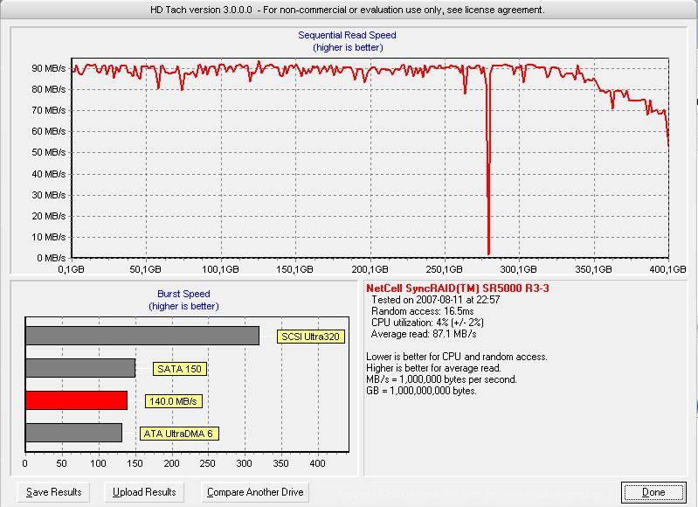Screen dimensions: 698x507
Task: Click the 300 tick on burst axis
Action: click(244, 463)
